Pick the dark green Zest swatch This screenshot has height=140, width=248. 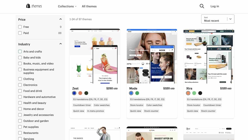pyautogui.click(x=86, y=93)
